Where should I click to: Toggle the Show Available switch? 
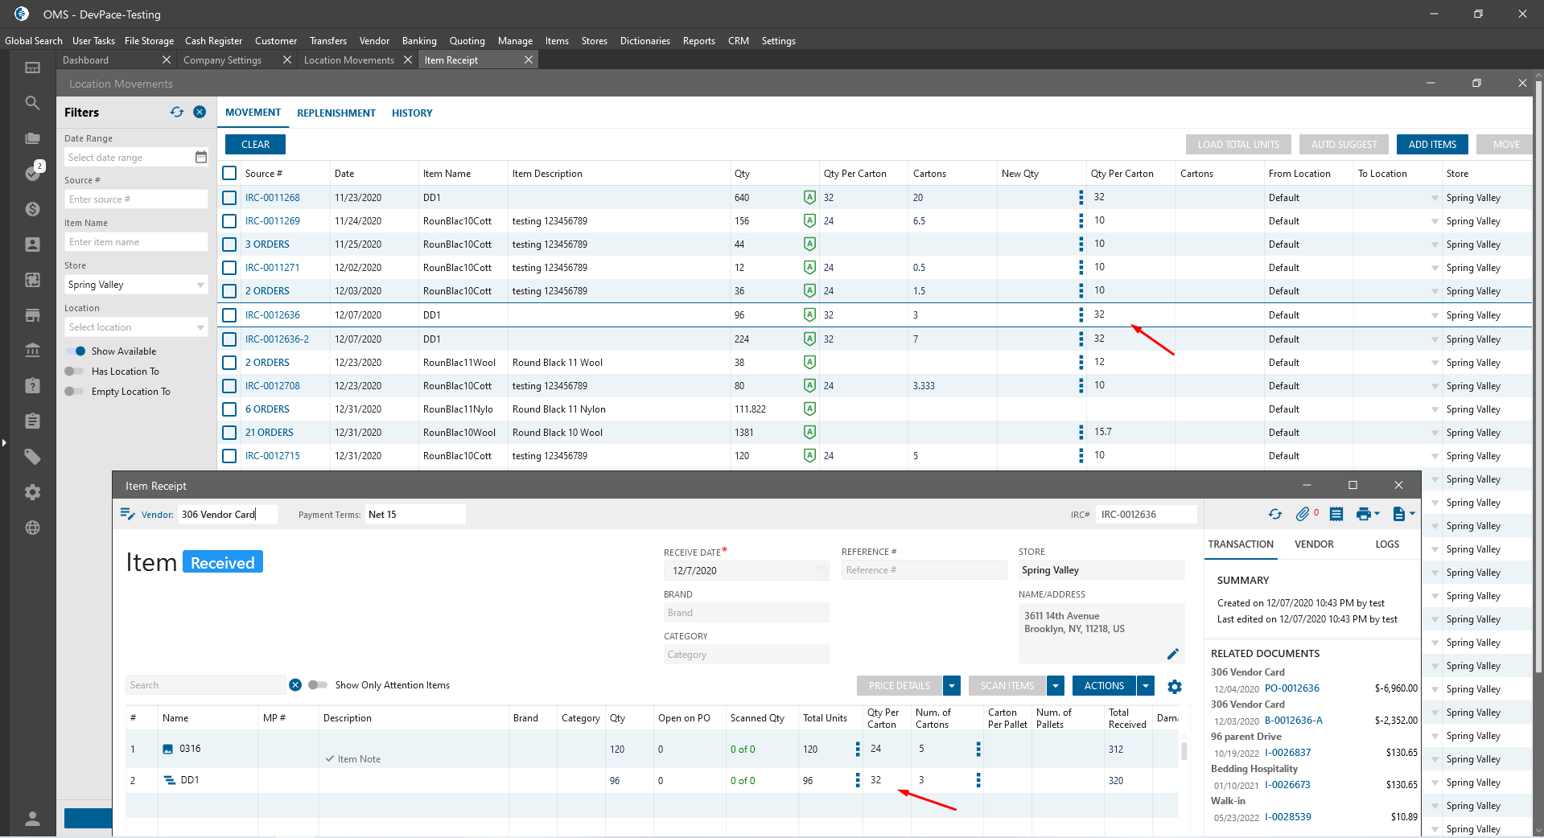click(76, 351)
